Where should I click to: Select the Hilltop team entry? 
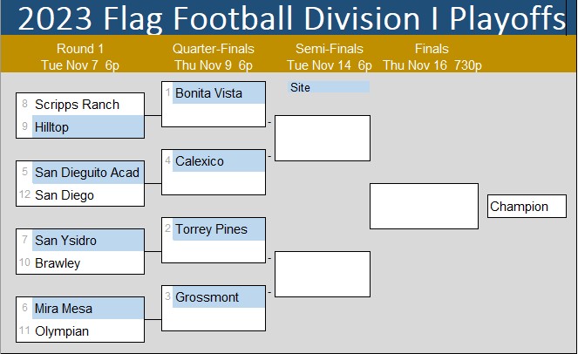point(86,126)
